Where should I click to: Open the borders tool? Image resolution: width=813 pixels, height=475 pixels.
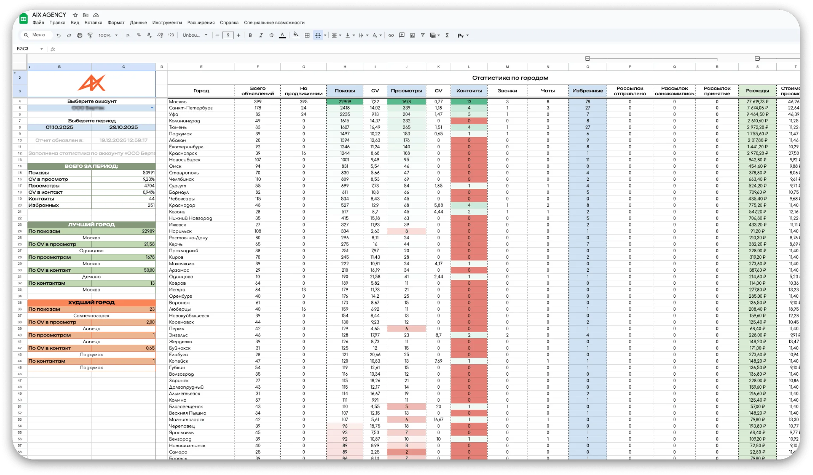[307, 35]
